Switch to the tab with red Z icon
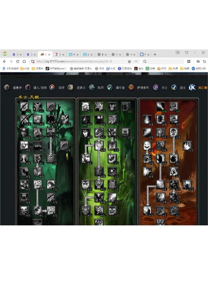The height and width of the screenshot is (296, 208). pyautogui.click(x=60, y=54)
